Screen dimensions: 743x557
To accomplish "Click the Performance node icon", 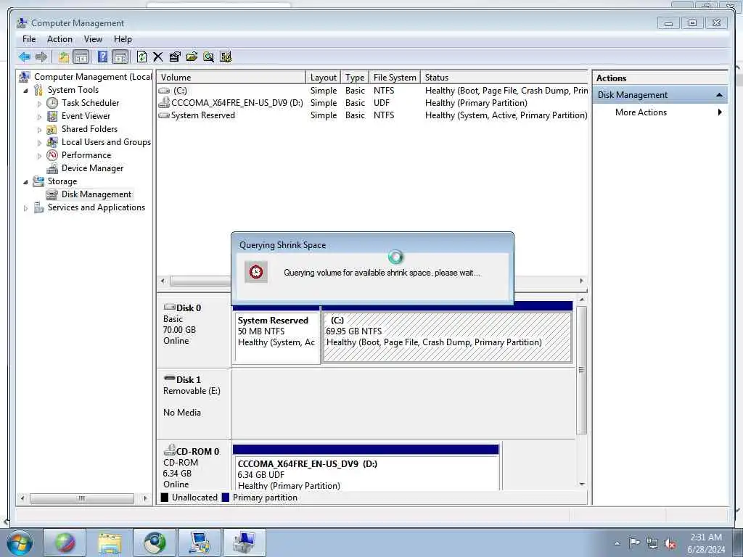I will (x=52, y=155).
